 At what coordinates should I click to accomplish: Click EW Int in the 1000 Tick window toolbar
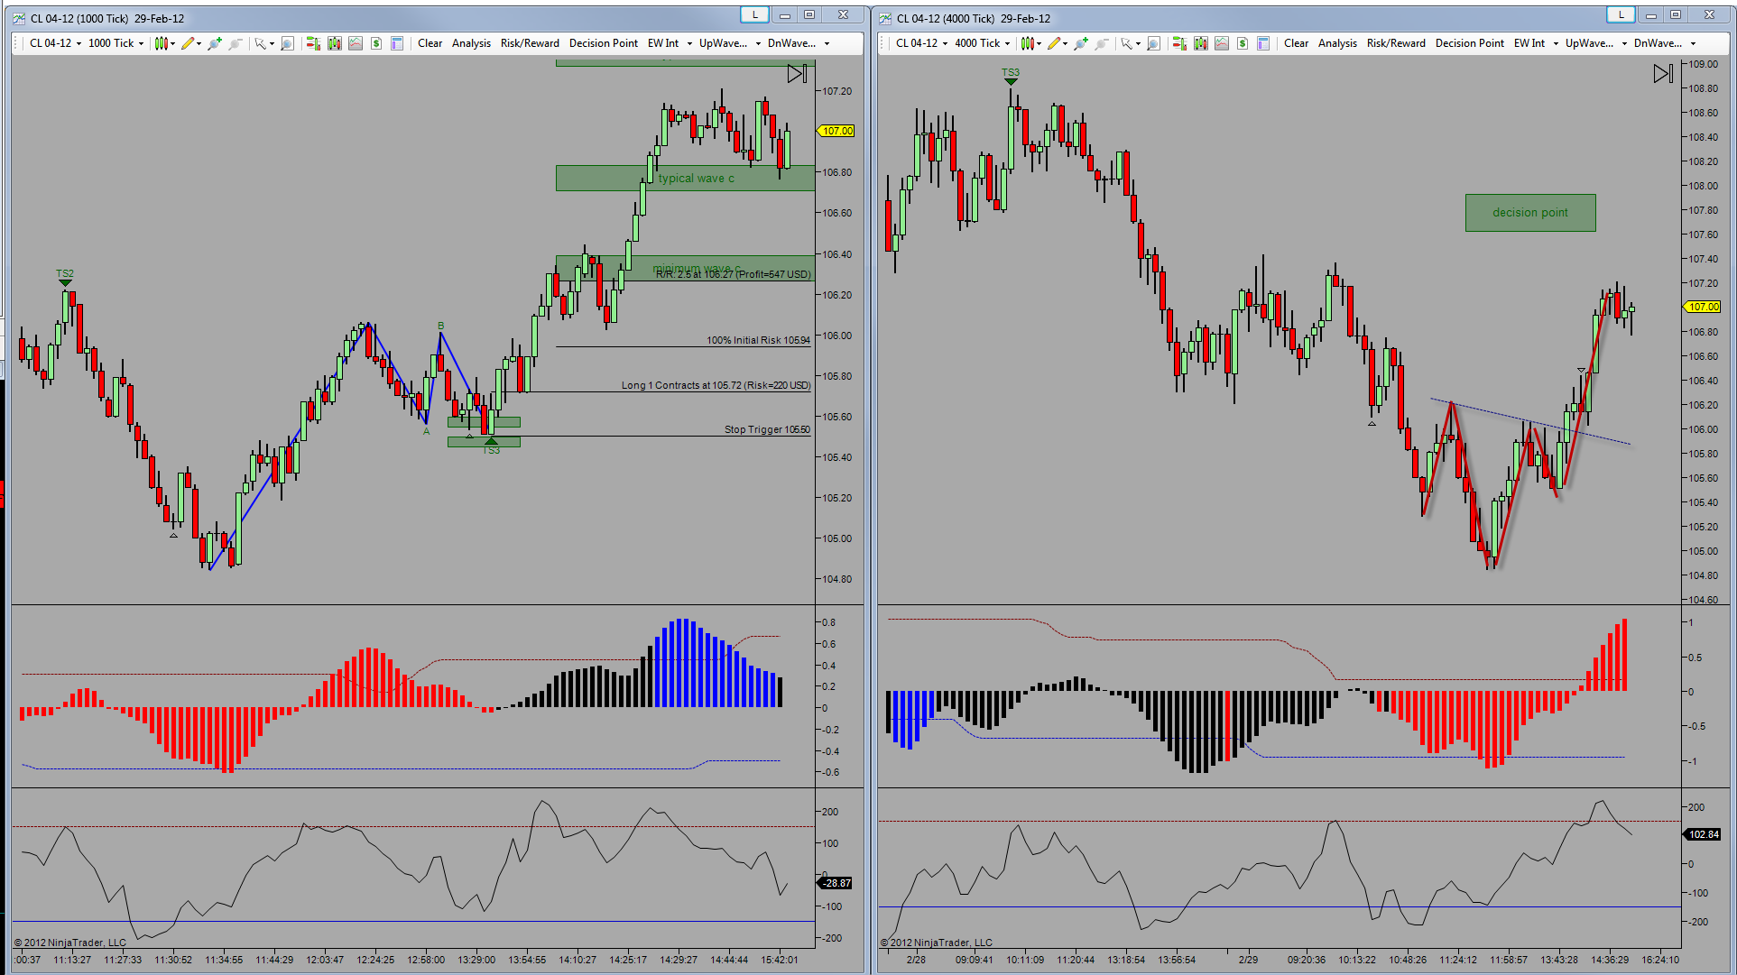663,43
